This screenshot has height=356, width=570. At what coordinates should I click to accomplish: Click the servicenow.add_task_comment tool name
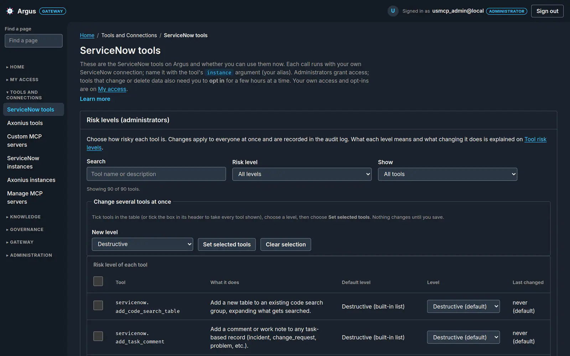[x=140, y=337]
